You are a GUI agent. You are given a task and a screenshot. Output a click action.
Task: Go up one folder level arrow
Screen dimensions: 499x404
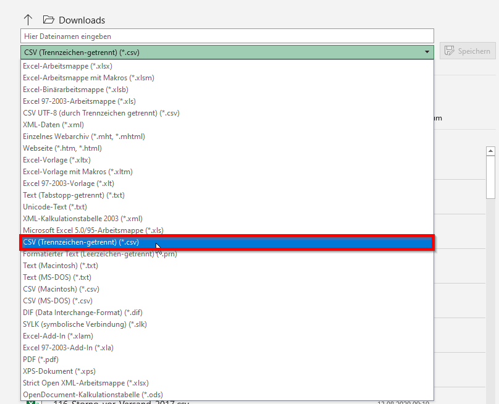coord(28,20)
